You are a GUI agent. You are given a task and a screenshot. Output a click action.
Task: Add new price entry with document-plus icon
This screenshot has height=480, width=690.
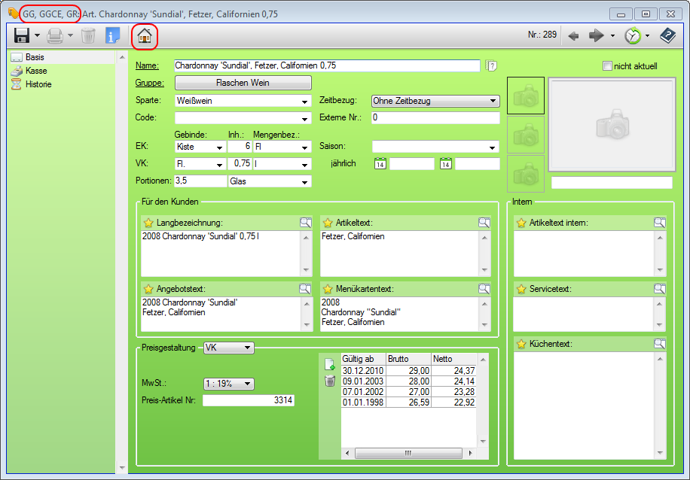(329, 364)
